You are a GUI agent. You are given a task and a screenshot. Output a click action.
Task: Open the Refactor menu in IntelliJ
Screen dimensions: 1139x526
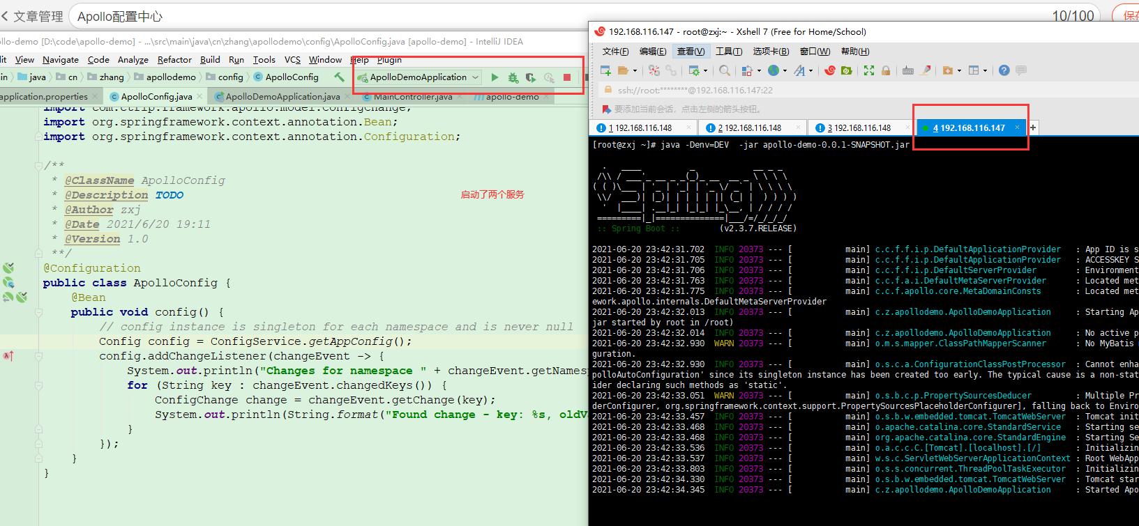(174, 60)
